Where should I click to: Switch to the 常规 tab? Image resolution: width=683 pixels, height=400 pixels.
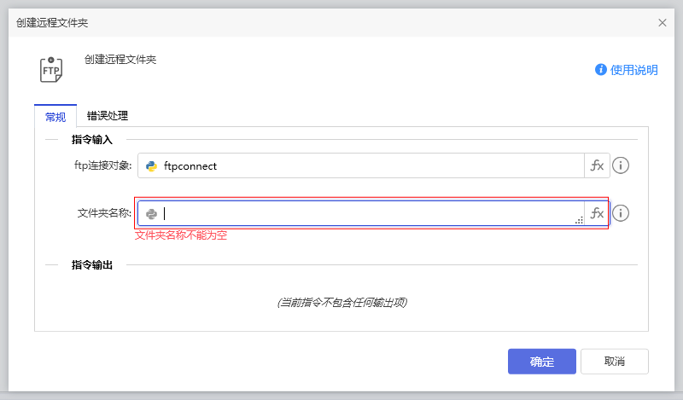coord(55,117)
